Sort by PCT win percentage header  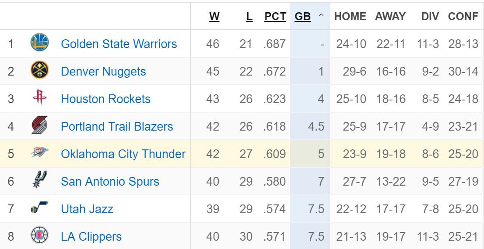tap(275, 17)
